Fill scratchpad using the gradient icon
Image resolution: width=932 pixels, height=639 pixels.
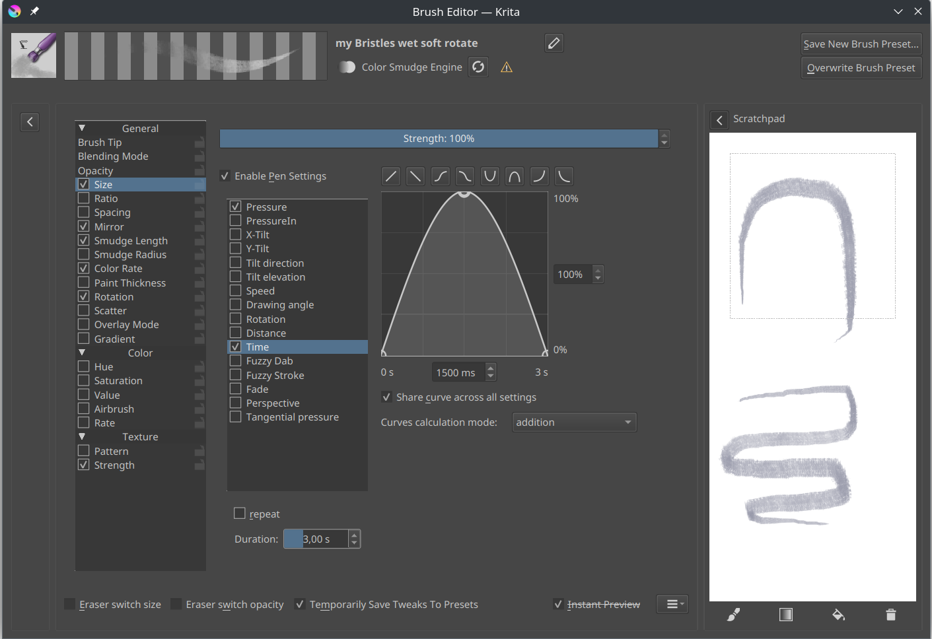click(x=785, y=615)
